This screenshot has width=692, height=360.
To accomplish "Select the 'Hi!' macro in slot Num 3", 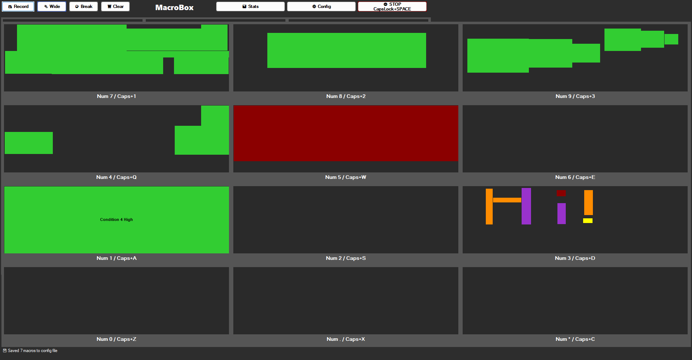I will pyautogui.click(x=575, y=219).
